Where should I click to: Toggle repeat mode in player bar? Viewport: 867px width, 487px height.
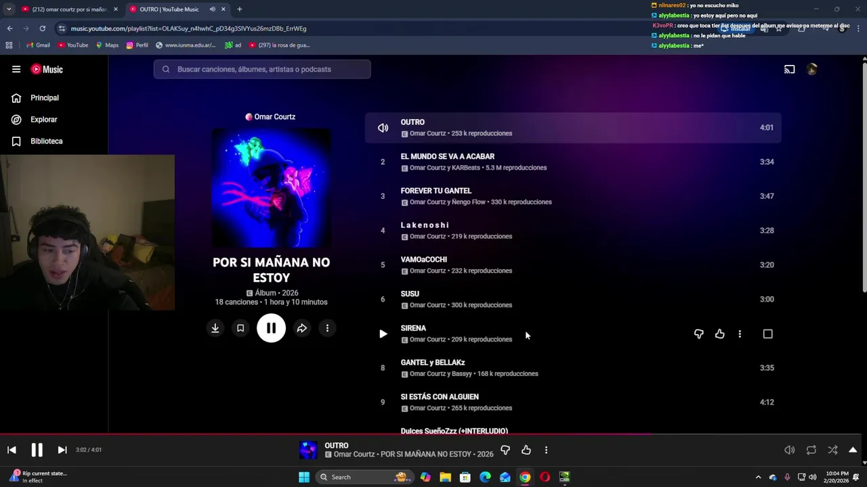(x=811, y=450)
